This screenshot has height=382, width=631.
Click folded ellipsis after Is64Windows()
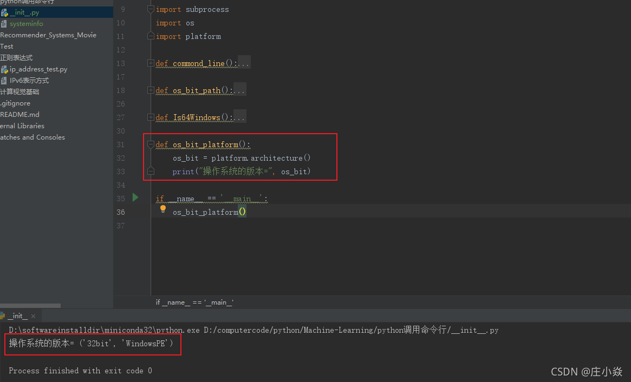click(240, 117)
